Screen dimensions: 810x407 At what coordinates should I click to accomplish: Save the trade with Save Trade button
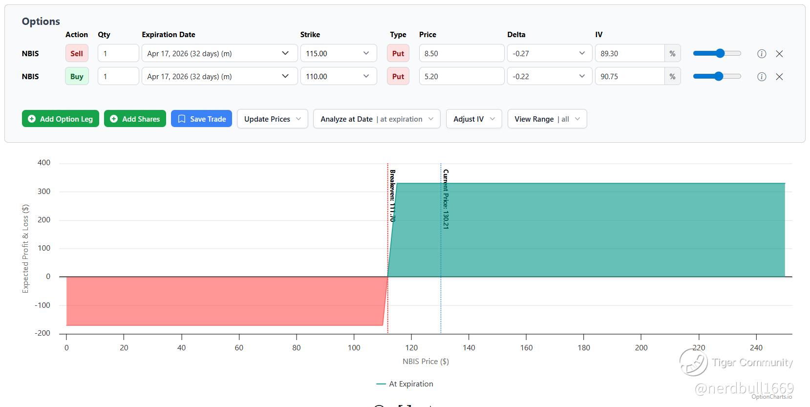coord(201,119)
